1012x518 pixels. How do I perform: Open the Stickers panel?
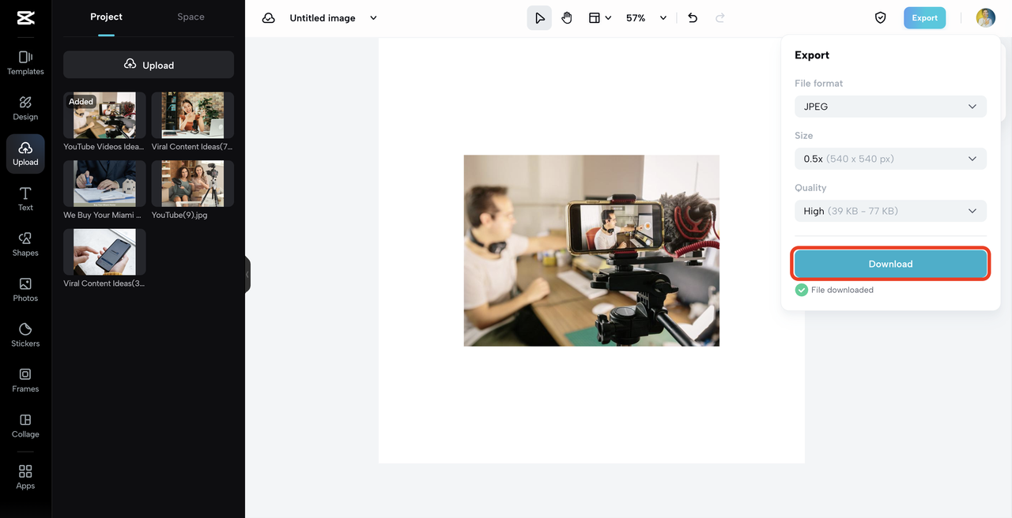coord(25,335)
